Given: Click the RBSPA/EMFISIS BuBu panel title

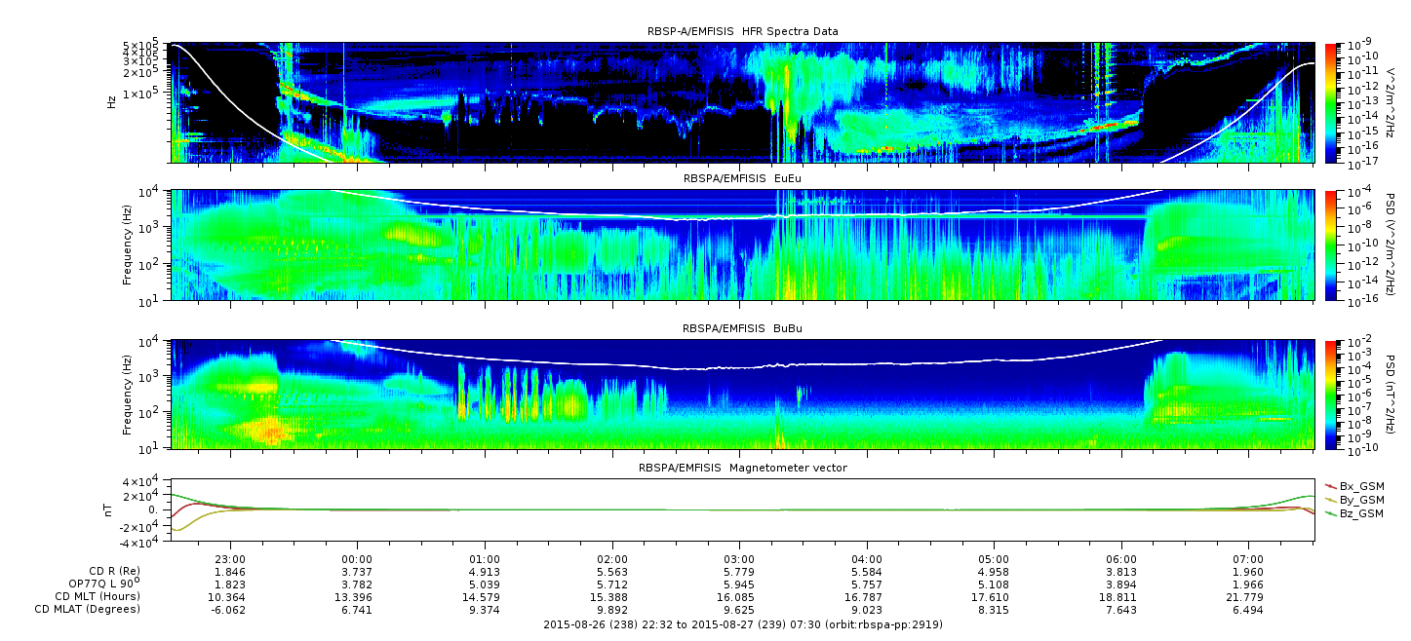Looking at the screenshot, I should coord(743,329).
